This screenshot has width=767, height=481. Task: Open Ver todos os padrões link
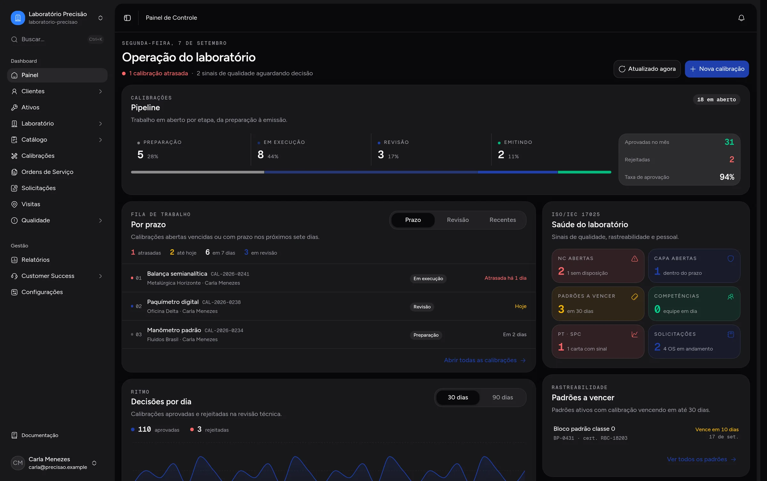pos(701,459)
